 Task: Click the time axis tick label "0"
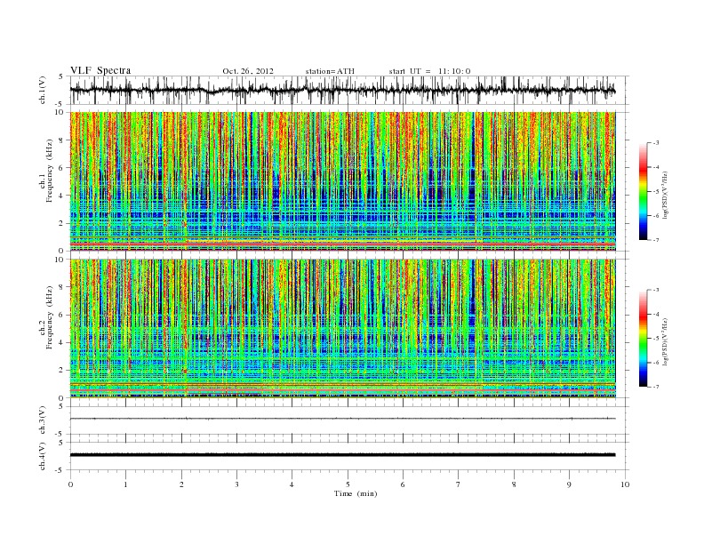[70, 484]
